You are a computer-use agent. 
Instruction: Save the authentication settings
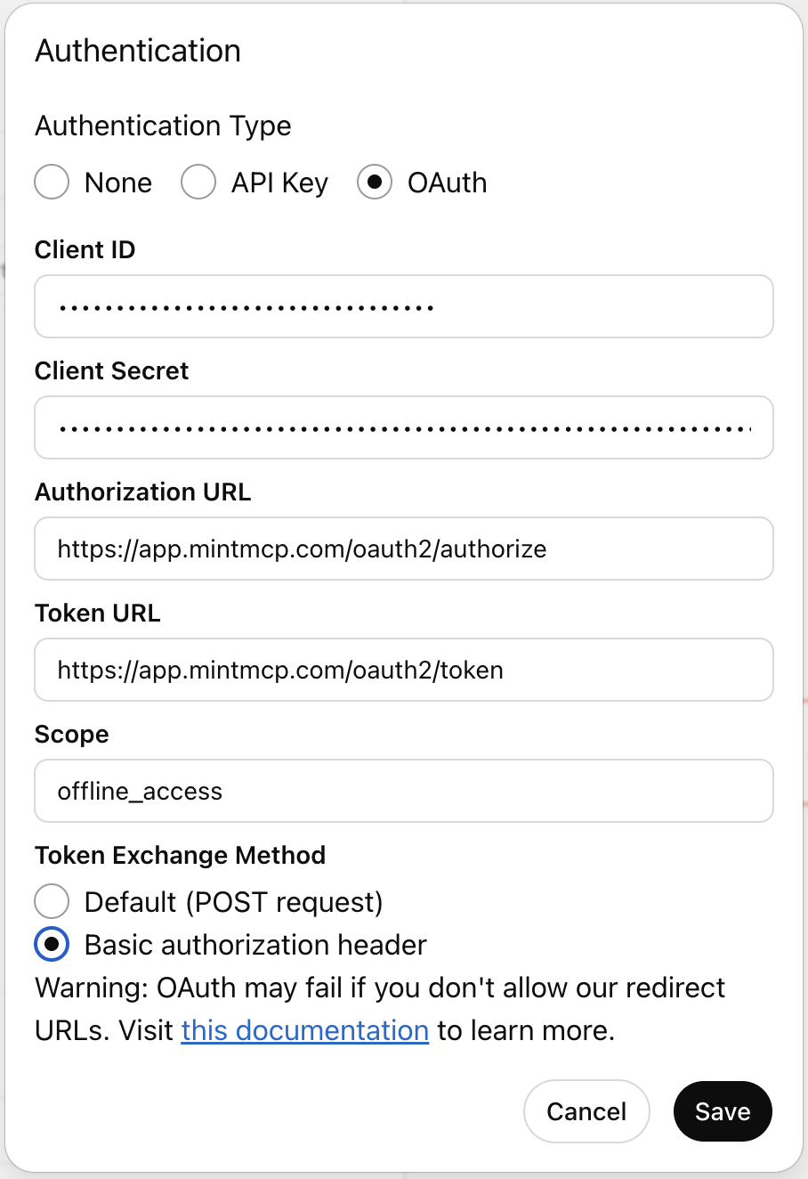click(722, 1111)
